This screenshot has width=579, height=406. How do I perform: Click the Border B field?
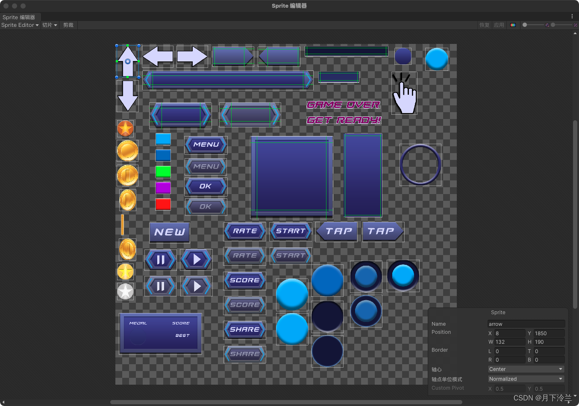point(549,360)
